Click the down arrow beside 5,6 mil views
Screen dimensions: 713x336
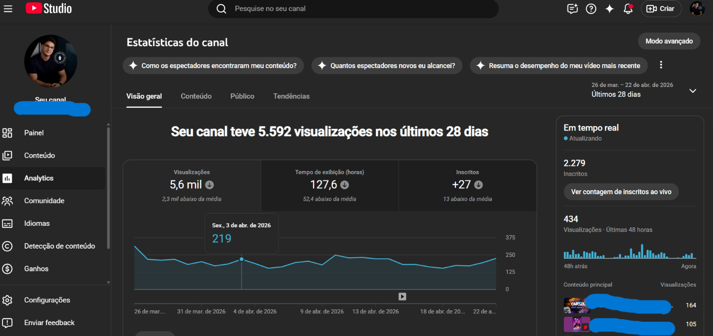[209, 185]
